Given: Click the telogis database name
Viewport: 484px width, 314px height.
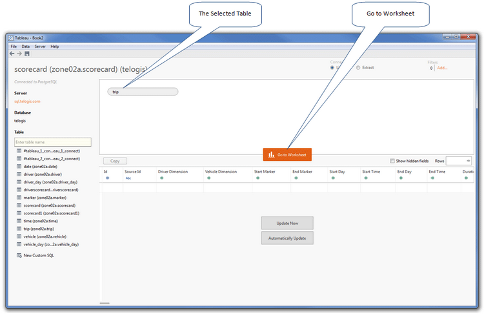Looking at the screenshot, I should coord(20,121).
